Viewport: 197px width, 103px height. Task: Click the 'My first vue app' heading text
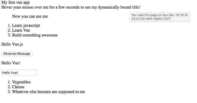16,2
